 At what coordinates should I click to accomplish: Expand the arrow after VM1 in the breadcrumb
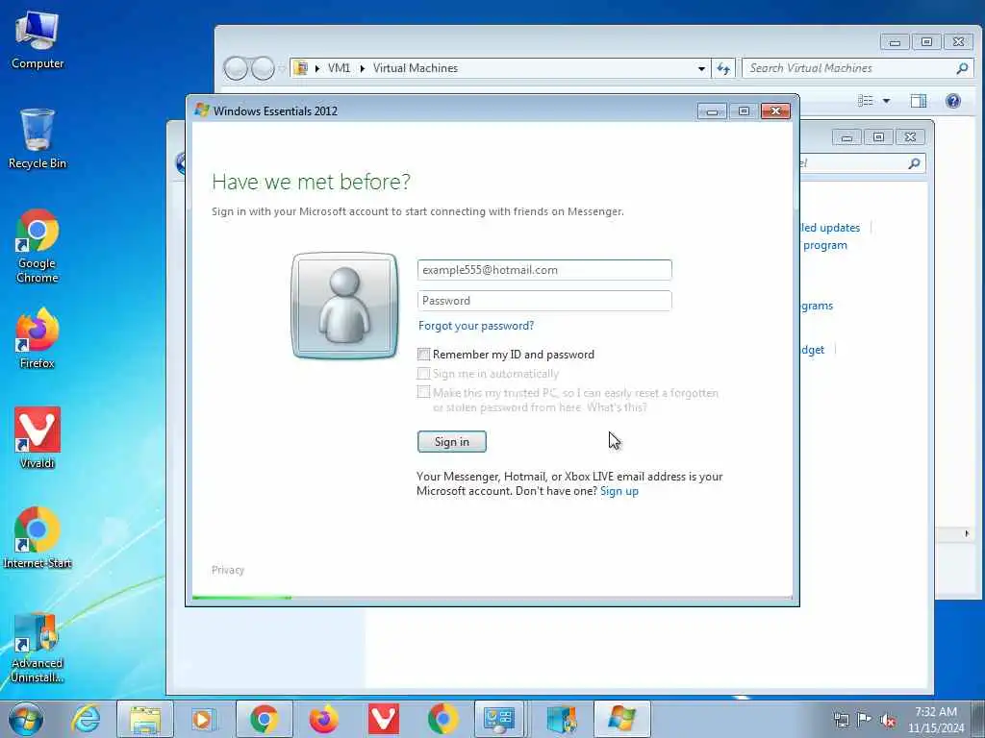click(363, 68)
